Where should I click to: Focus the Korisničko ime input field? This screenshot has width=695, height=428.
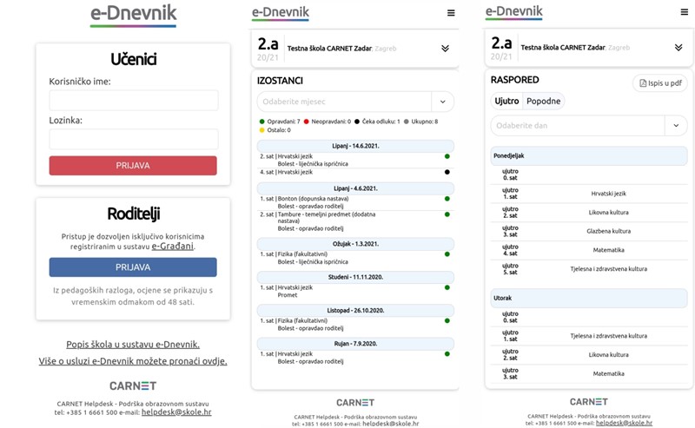coord(133,101)
